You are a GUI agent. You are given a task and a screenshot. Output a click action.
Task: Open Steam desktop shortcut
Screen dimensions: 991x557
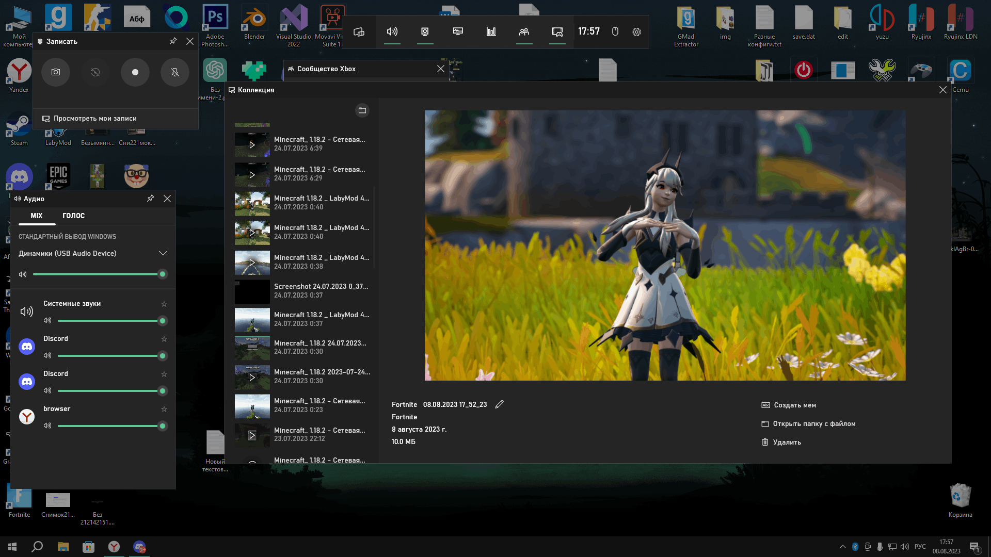[x=19, y=129]
